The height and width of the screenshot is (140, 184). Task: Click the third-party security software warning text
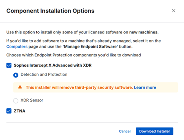pyautogui.click(x=79, y=87)
